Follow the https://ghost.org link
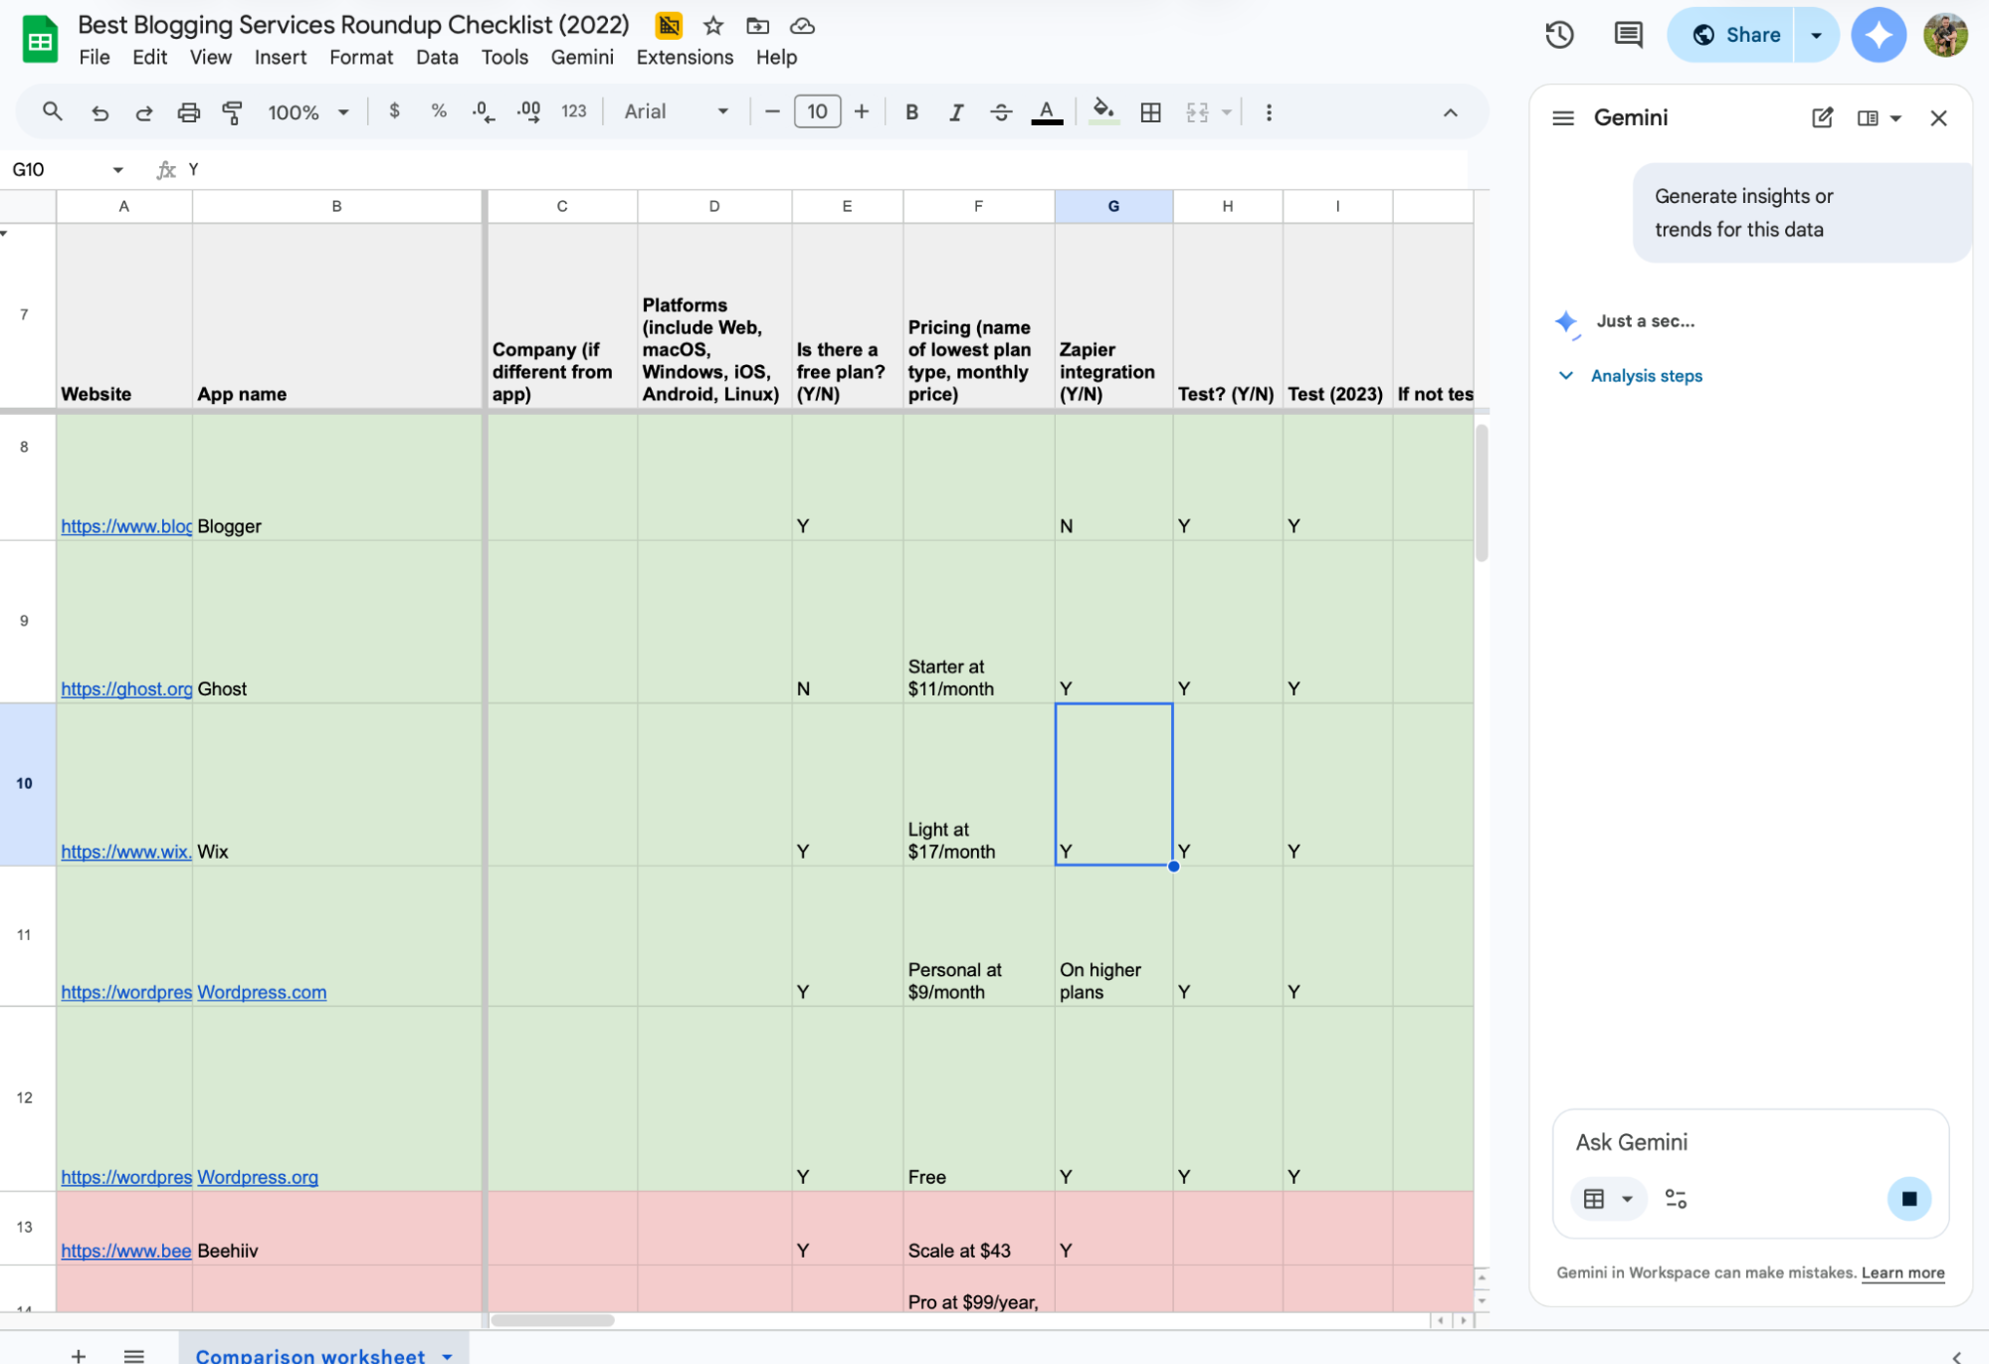1989x1365 pixels. (125, 687)
